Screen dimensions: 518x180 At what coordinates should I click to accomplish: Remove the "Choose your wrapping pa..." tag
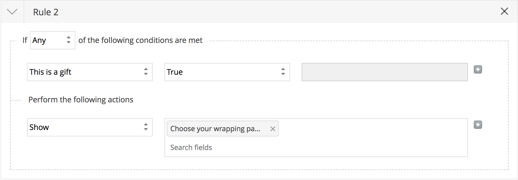(273, 129)
